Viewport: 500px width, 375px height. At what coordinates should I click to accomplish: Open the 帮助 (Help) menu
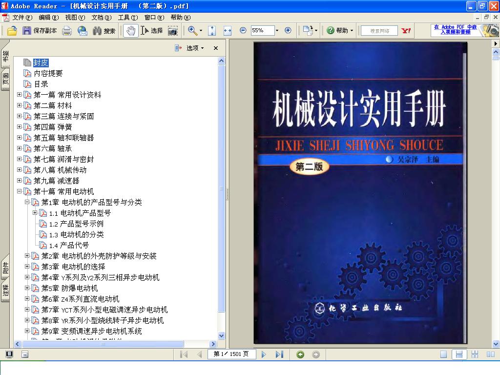[181, 18]
